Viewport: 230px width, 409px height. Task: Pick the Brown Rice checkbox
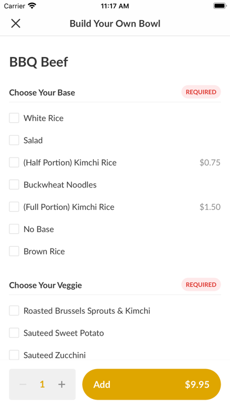14,251
